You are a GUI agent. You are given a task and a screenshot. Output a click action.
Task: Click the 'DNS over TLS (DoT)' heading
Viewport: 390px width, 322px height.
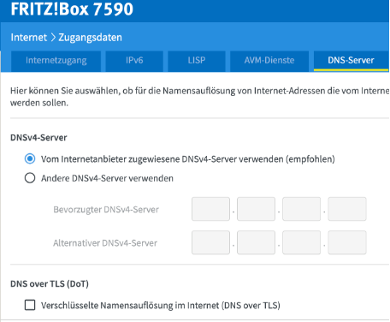[50, 283]
